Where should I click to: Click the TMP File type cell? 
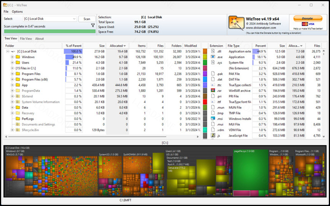point(235,113)
